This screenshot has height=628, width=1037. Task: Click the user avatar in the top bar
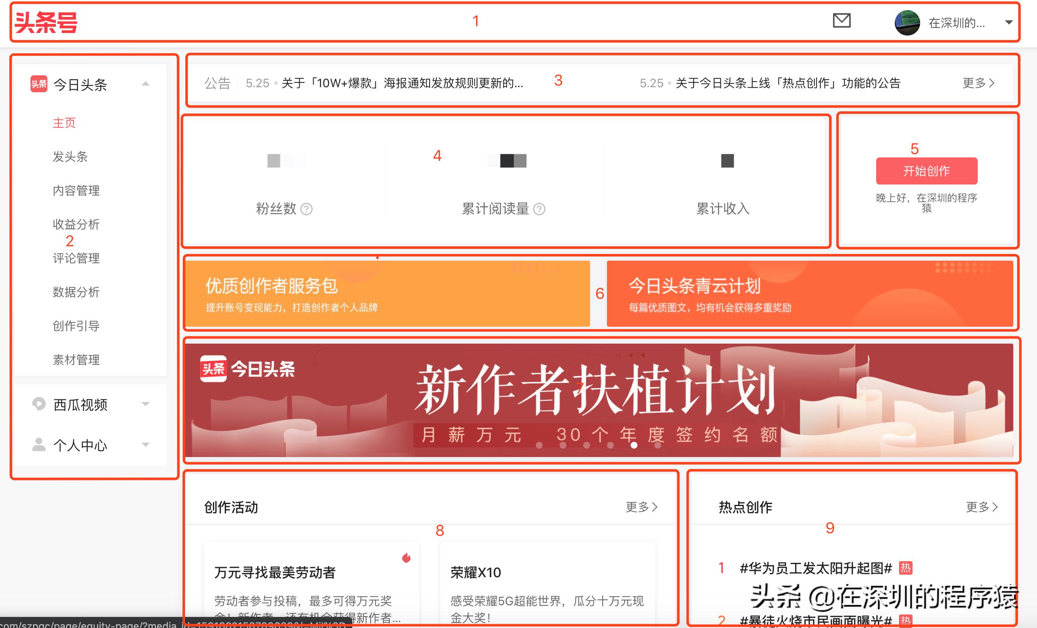(908, 22)
